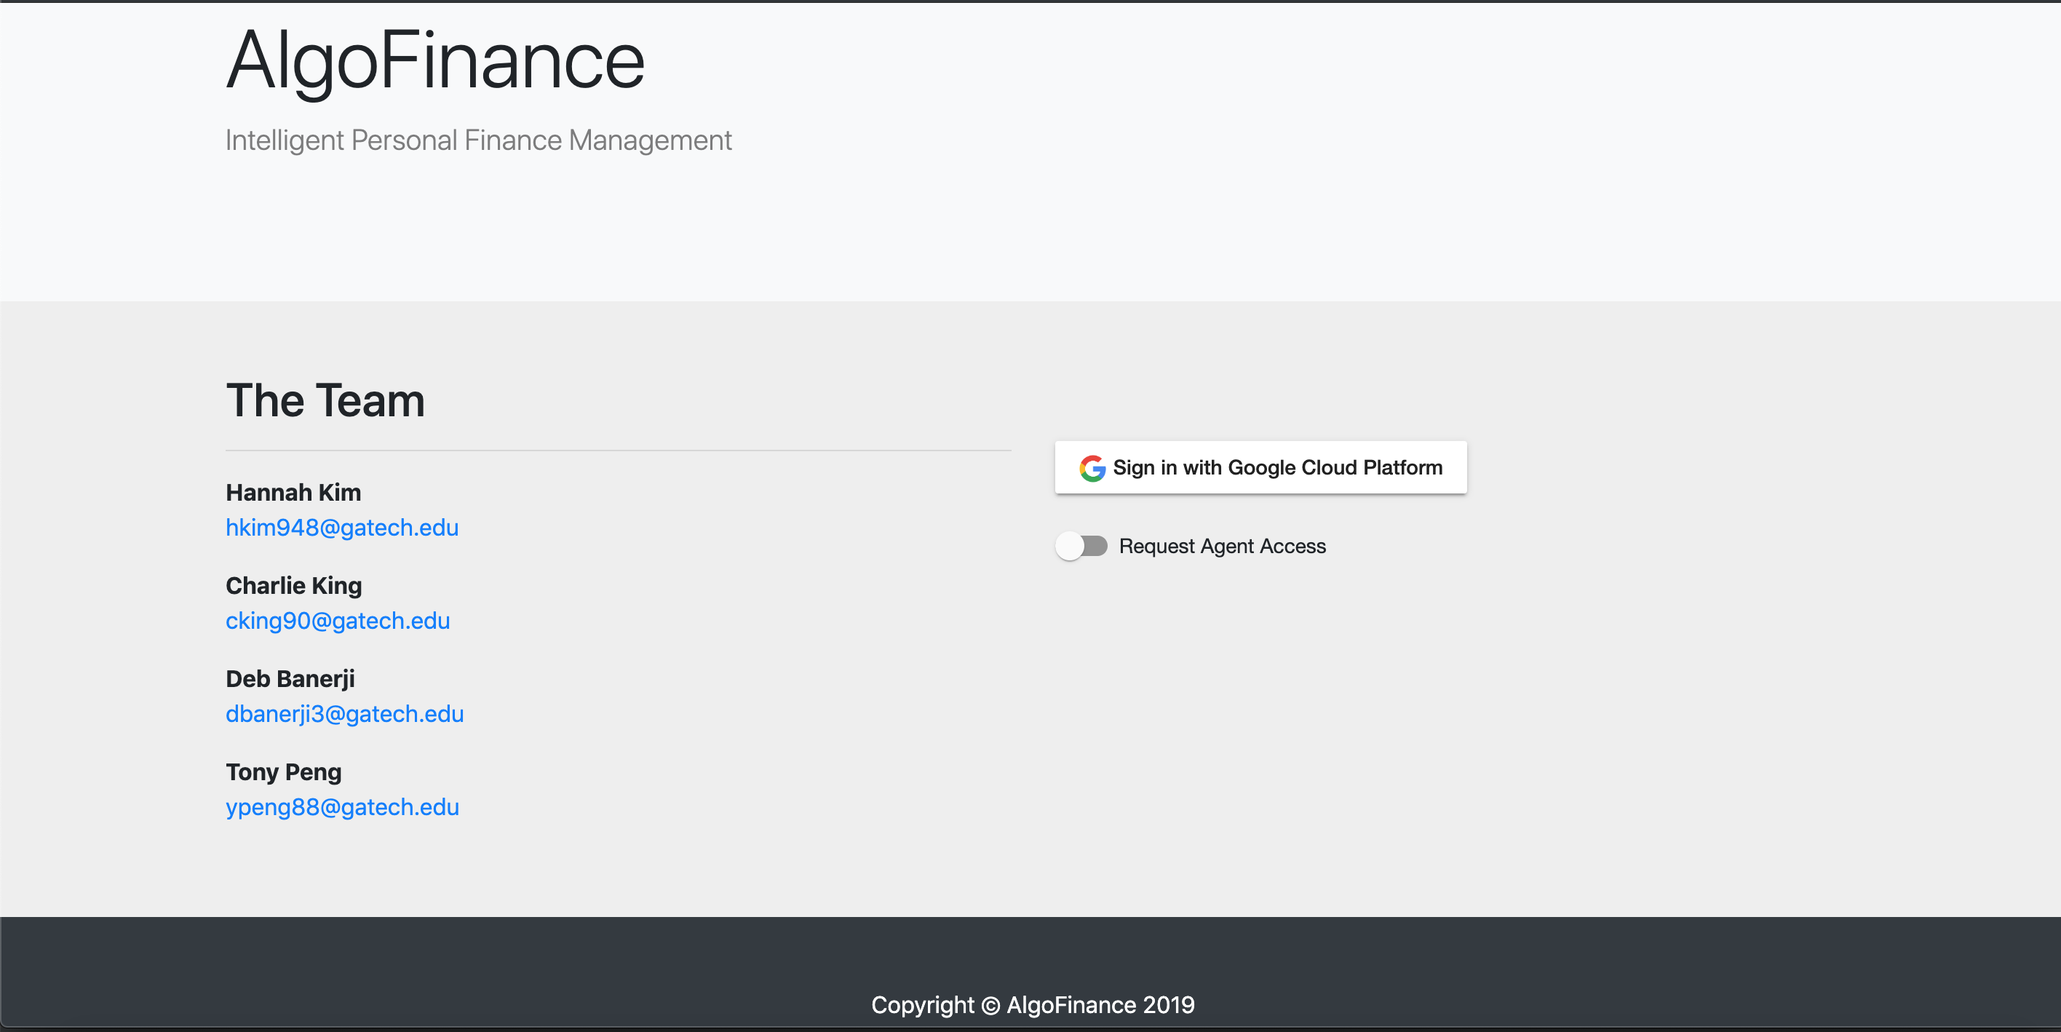Select the Hannah Kim name text
The height and width of the screenshot is (1032, 2061).
click(x=293, y=493)
